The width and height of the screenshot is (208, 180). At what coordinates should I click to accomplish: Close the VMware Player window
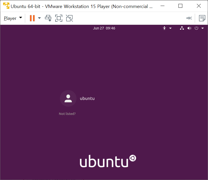point(199,6)
